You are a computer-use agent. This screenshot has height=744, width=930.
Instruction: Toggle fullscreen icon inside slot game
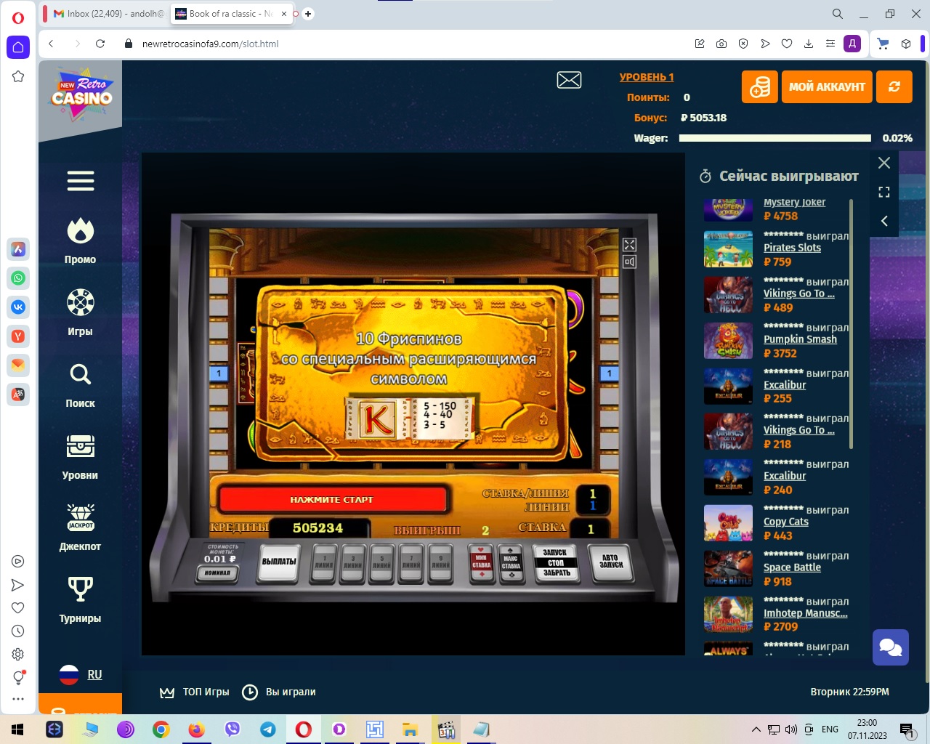629,245
